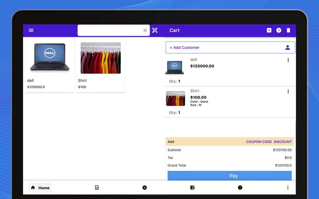This screenshot has height=199, width=319.
Task: Click the $100.00 cart price
Action: 198,97
